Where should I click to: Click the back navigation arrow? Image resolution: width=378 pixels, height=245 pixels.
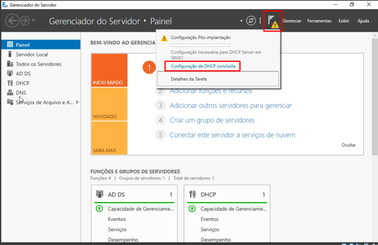pyautogui.click(x=12, y=21)
